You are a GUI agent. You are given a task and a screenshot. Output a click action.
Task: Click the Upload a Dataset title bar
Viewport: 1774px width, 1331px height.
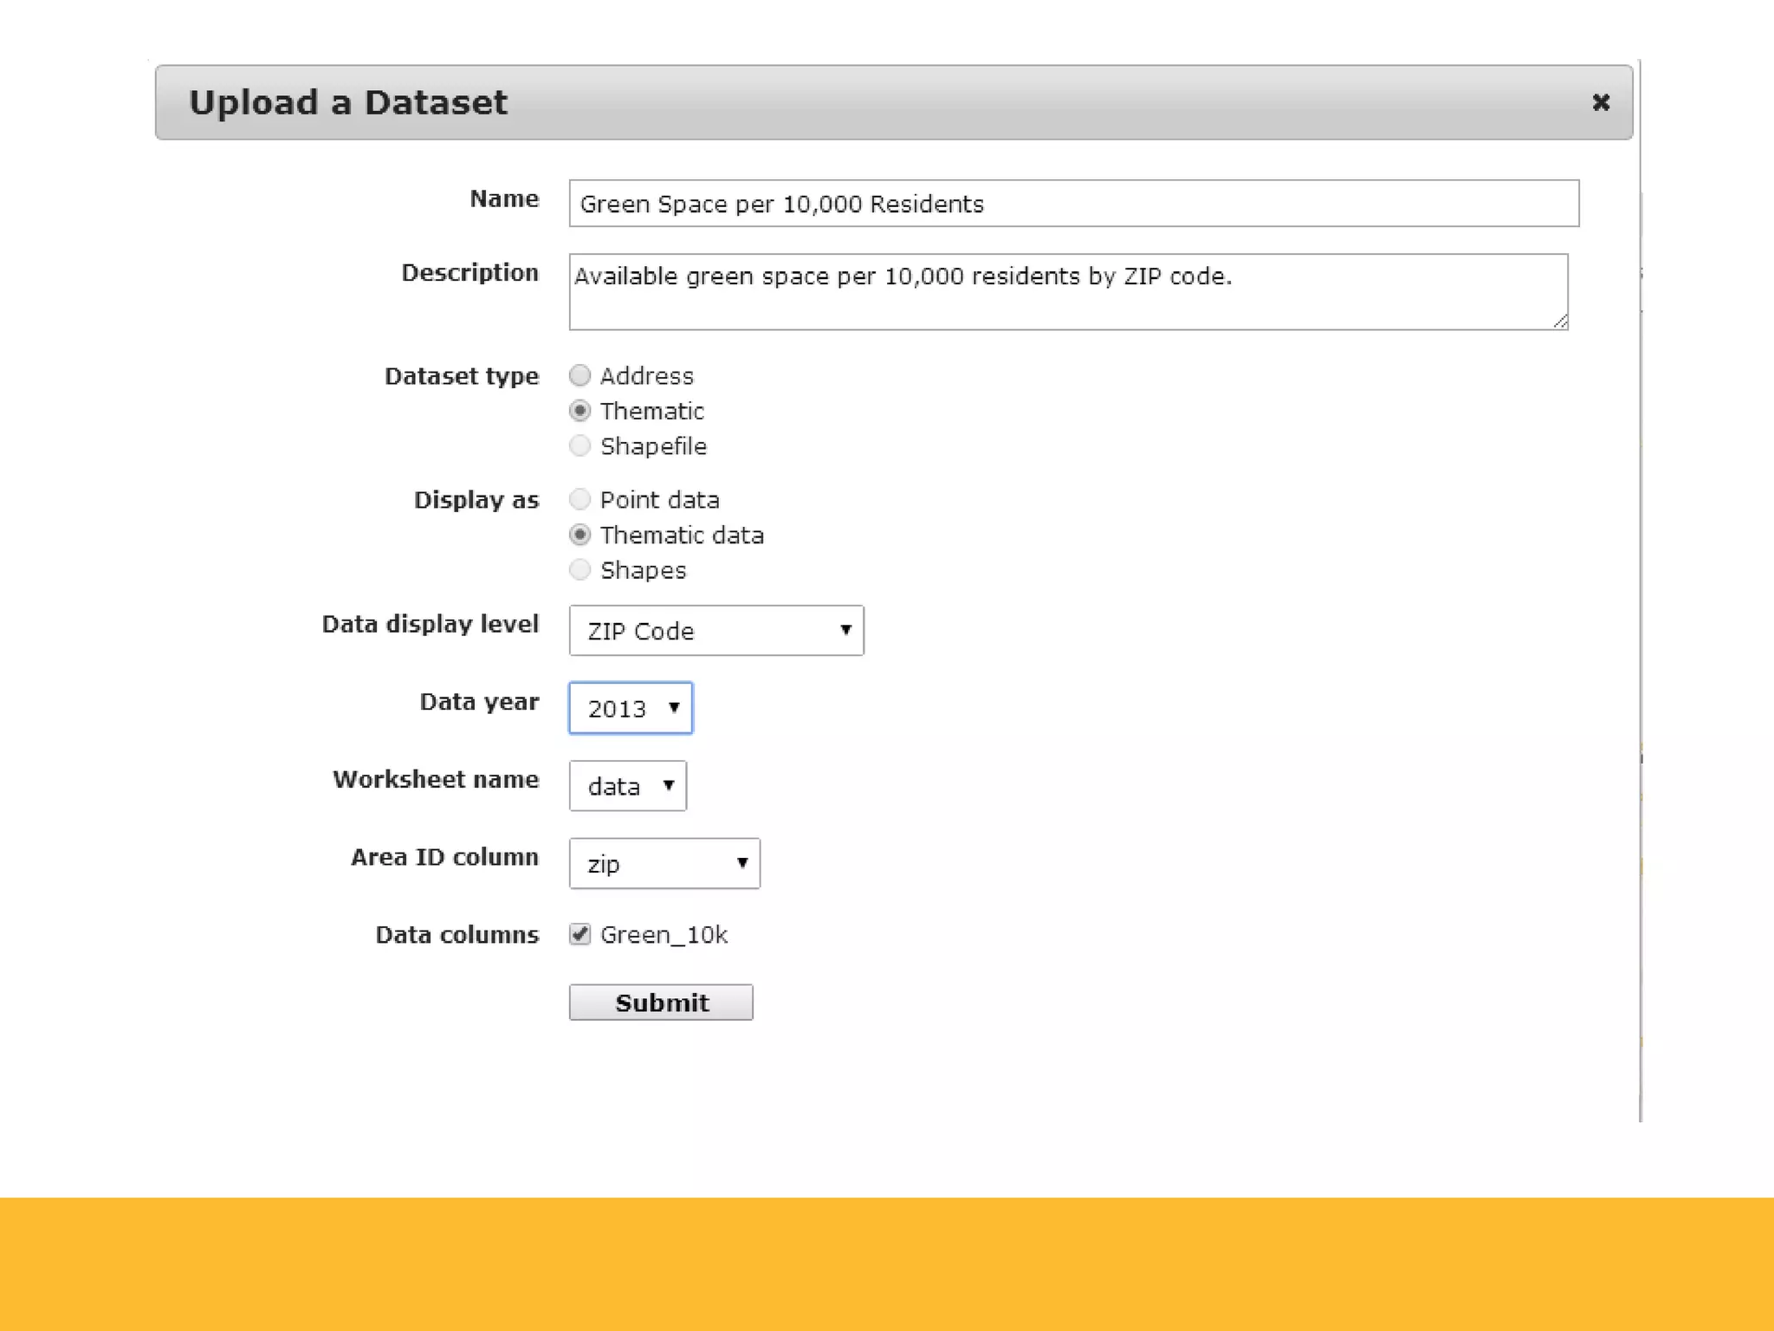coord(866,102)
